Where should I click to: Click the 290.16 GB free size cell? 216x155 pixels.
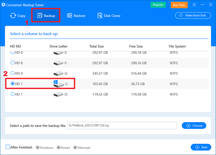pyautogui.click(x=139, y=63)
